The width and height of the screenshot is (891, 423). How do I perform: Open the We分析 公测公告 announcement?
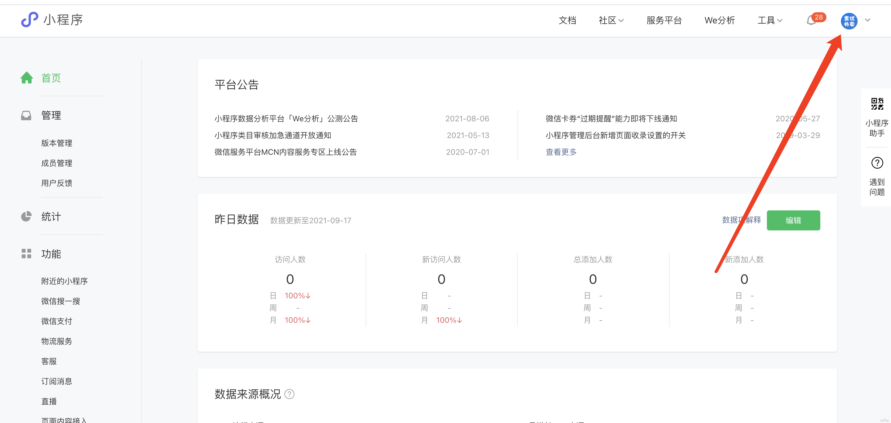pos(286,119)
